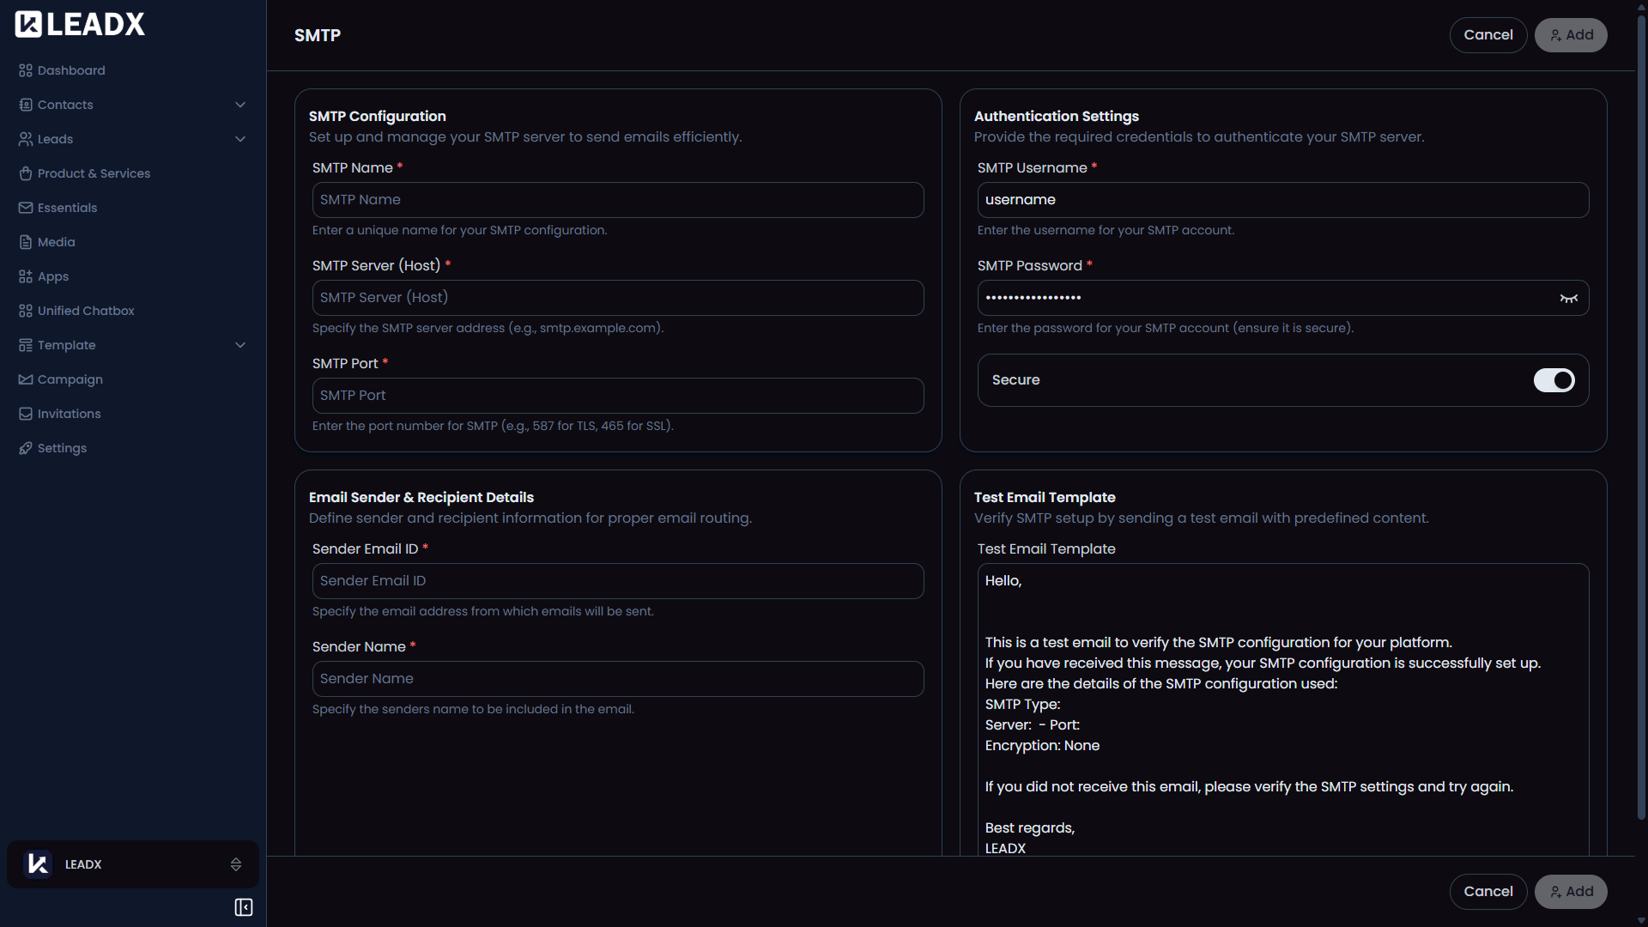The width and height of the screenshot is (1648, 927).
Task: Show the SMTP Password with the eye icon
Action: [1569, 298]
